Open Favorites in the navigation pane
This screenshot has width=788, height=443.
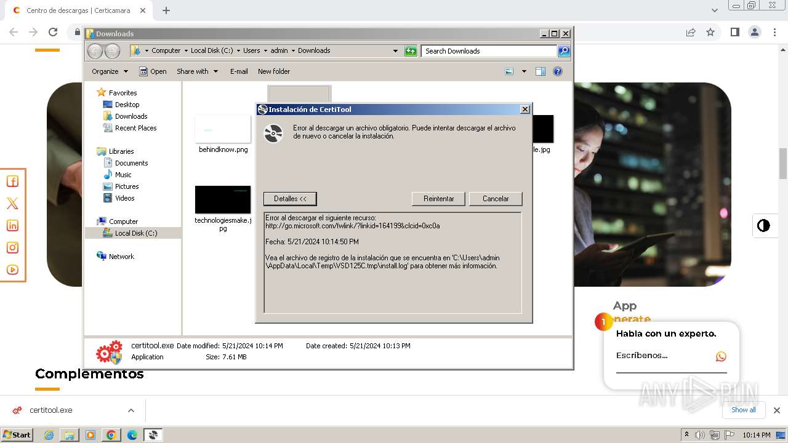(x=123, y=93)
